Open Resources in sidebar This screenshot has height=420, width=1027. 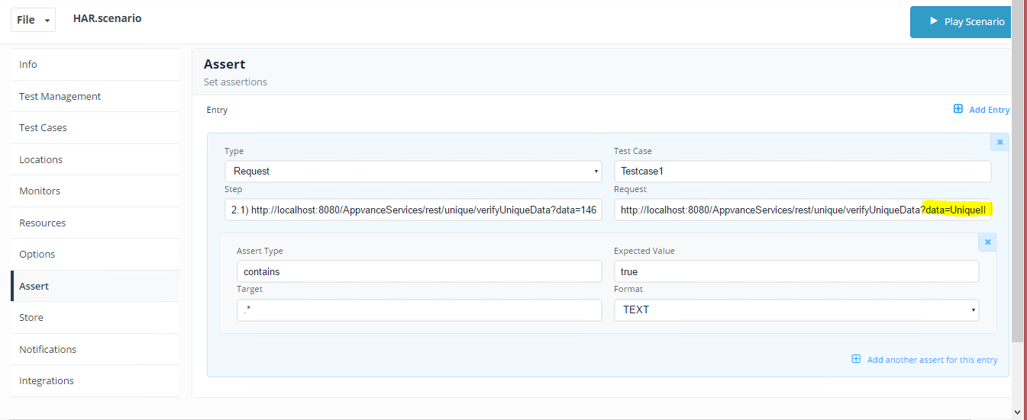click(x=95, y=223)
